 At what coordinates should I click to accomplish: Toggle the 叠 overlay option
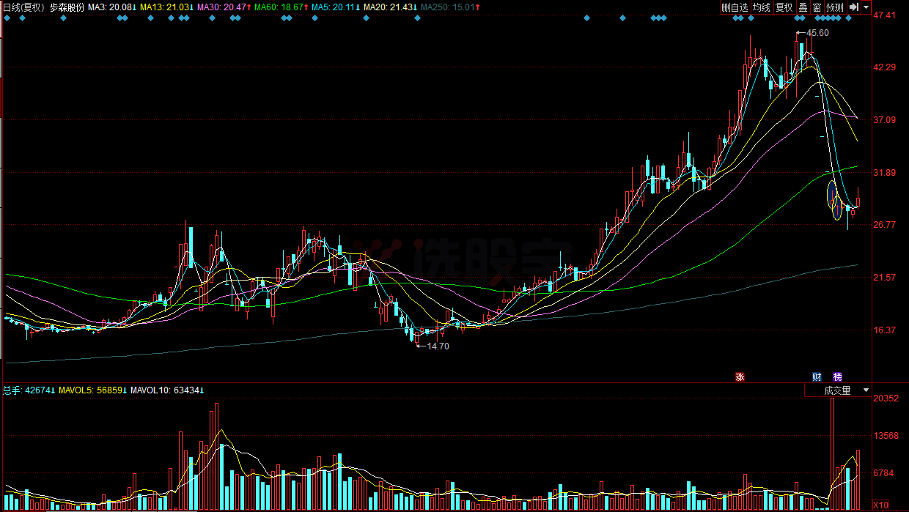(x=803, y=7)
